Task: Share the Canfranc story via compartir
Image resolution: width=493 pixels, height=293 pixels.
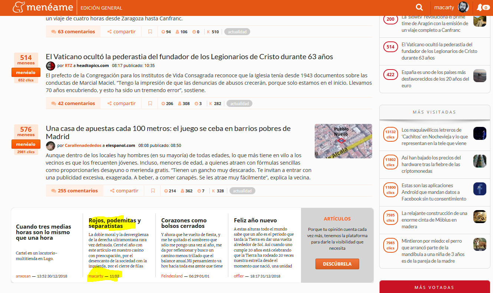Action: tap(122, 32)
